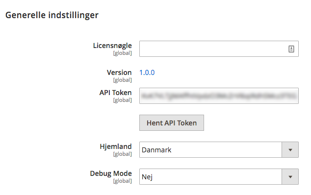Viewport: 311px width, 195px height.
Task: Click the Hent API Token button
Action: tap(172, 122)
